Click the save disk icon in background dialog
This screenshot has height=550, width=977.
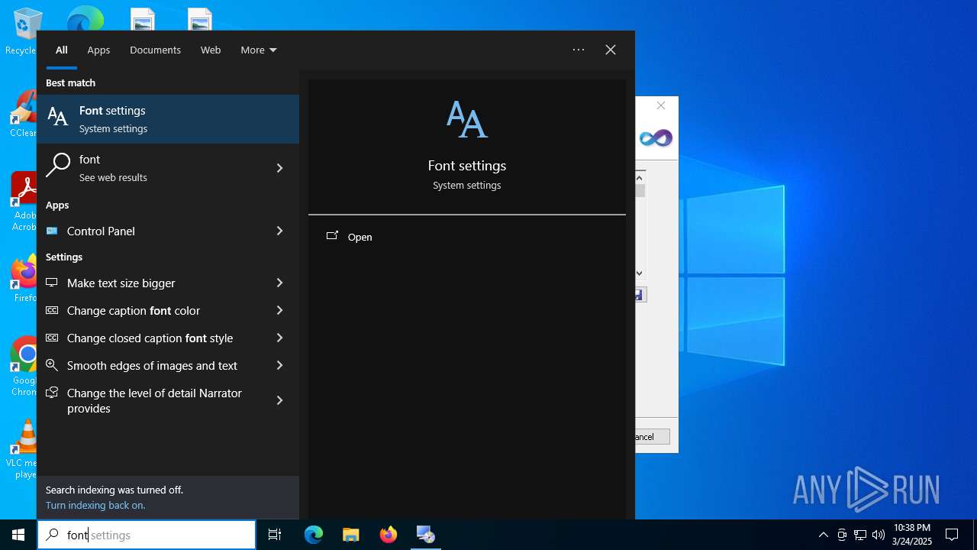point(640,295)
